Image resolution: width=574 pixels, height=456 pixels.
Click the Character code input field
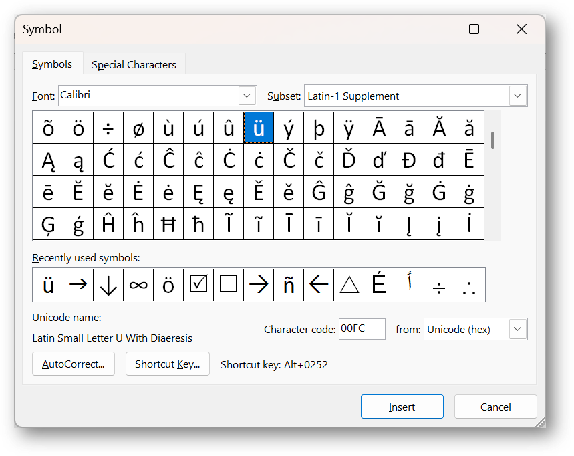[x=362, y=329]
